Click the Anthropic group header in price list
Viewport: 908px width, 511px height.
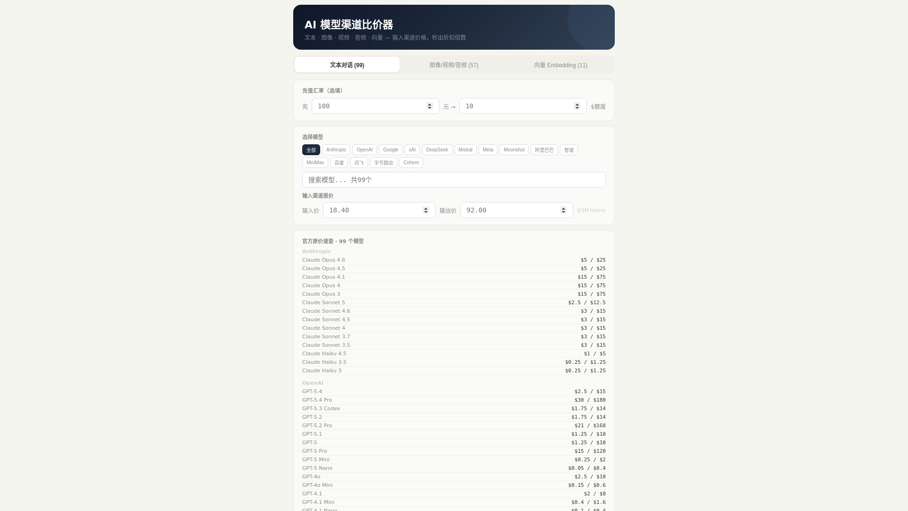pyautogui.click(x=316, y=252)
